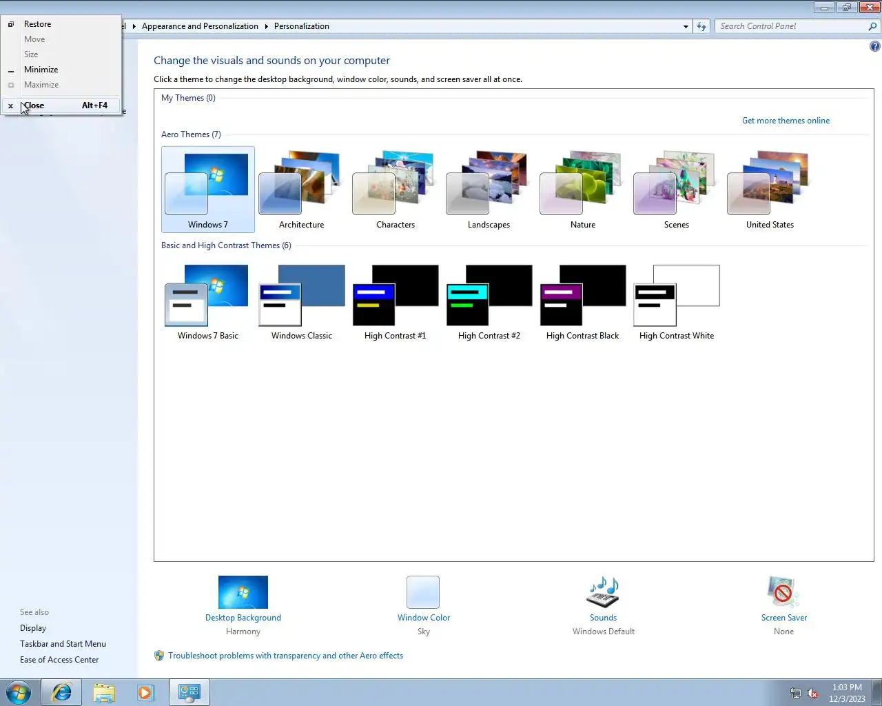The width and height of the screenshot is (882, 706).
Task: Select the Landscapes theme
Action: [x=489, y=190]
